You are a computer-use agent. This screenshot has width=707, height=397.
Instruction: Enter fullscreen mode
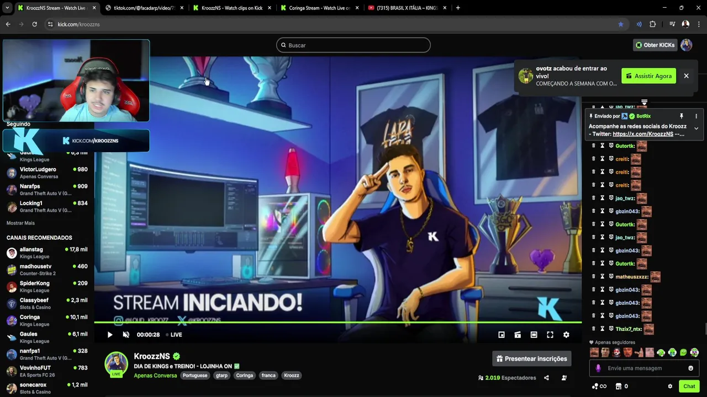coord(550,335)
